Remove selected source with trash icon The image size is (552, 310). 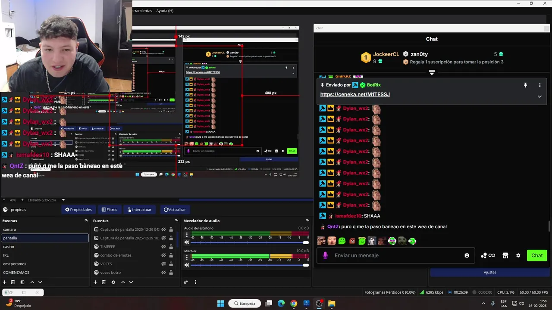[x=103, y=282]
